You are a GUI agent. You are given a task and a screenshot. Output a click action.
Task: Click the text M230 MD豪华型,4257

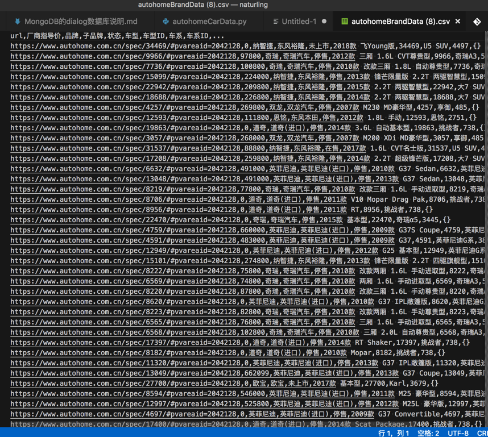click(416, 107)
